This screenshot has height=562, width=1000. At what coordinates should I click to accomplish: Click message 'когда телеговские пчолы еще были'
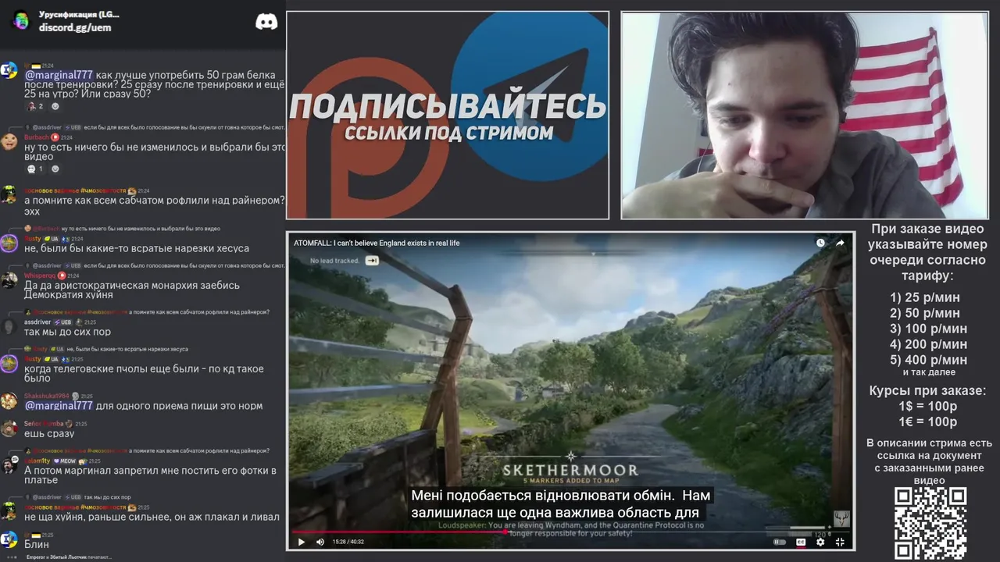click(144, 373)
